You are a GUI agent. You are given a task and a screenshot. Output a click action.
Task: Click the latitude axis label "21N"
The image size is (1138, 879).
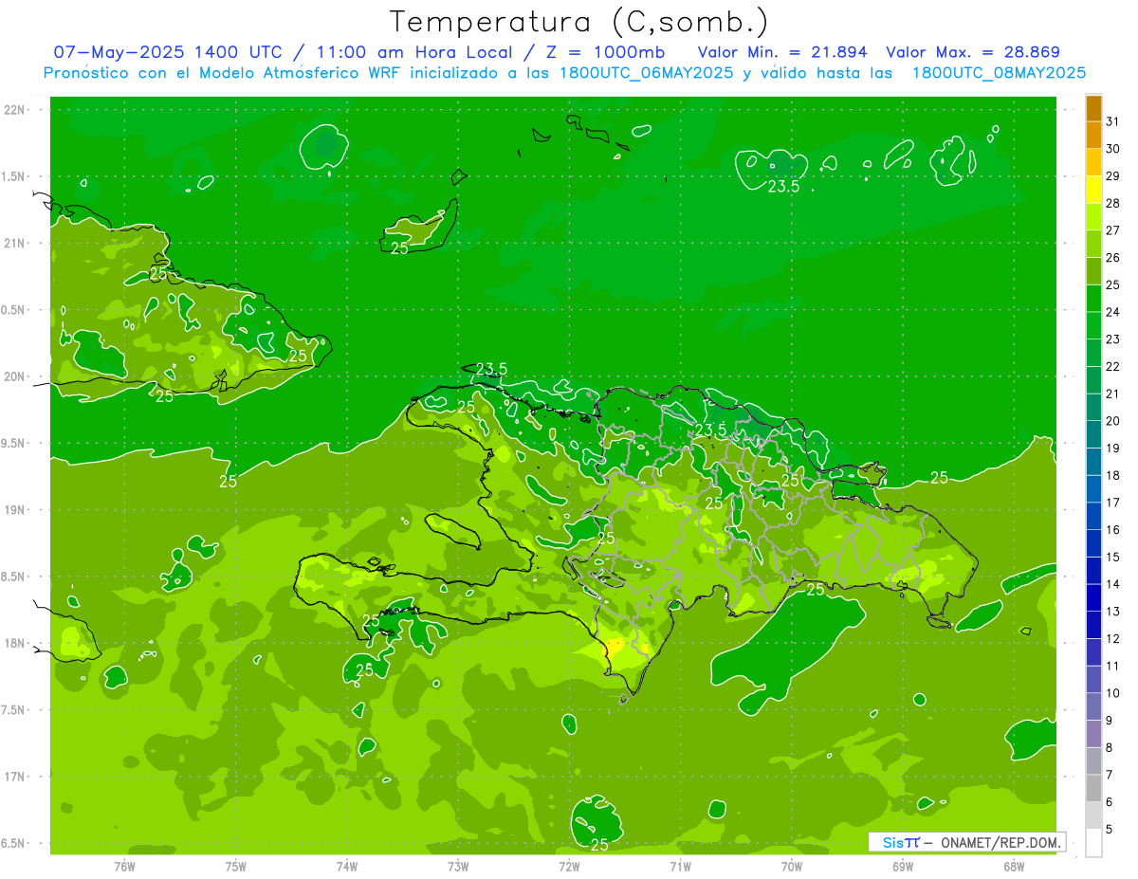click(14, 244)
